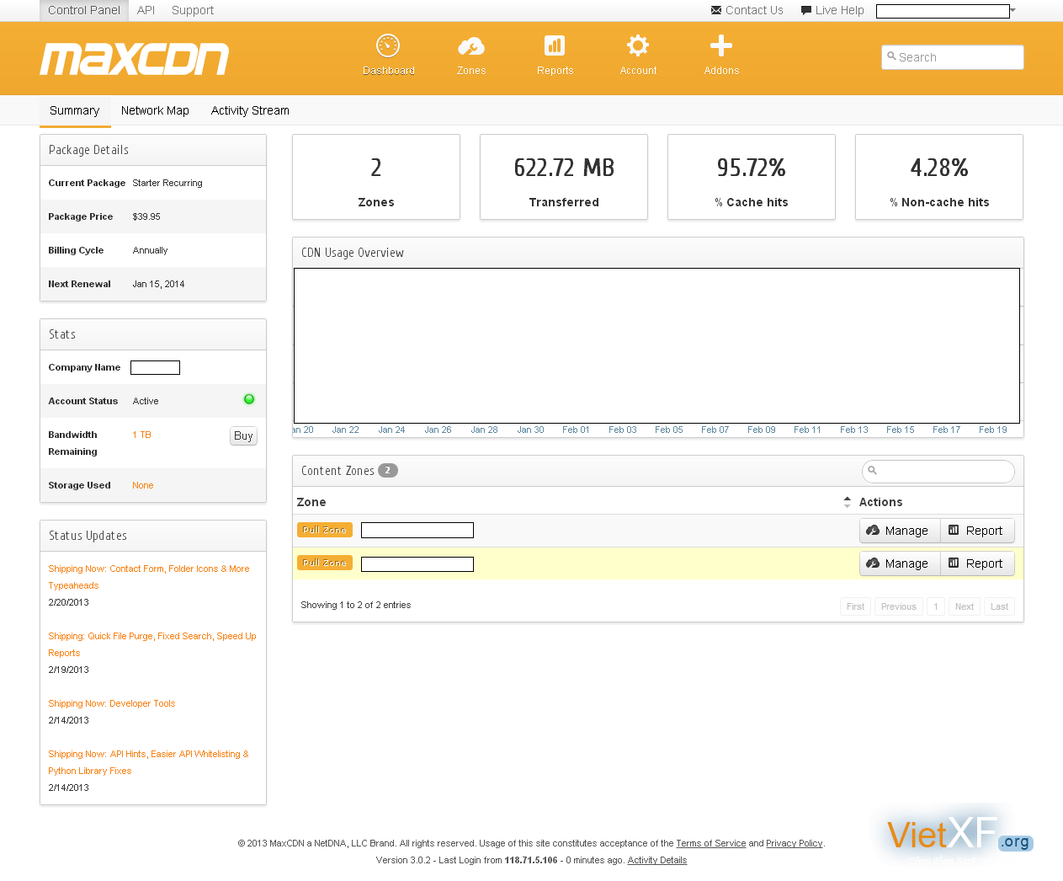
Task: Click the Live Help chat icon
Action: pyautogui.click(x=806, y=11)
